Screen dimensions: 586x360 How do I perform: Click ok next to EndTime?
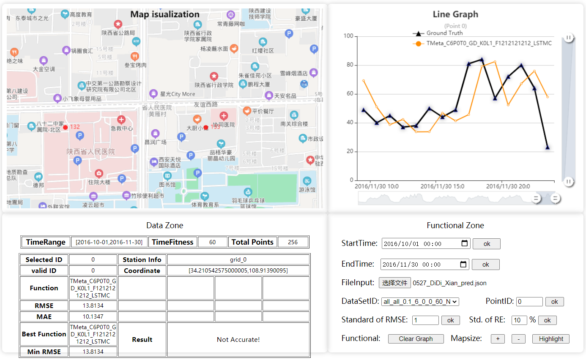point(485,265)
